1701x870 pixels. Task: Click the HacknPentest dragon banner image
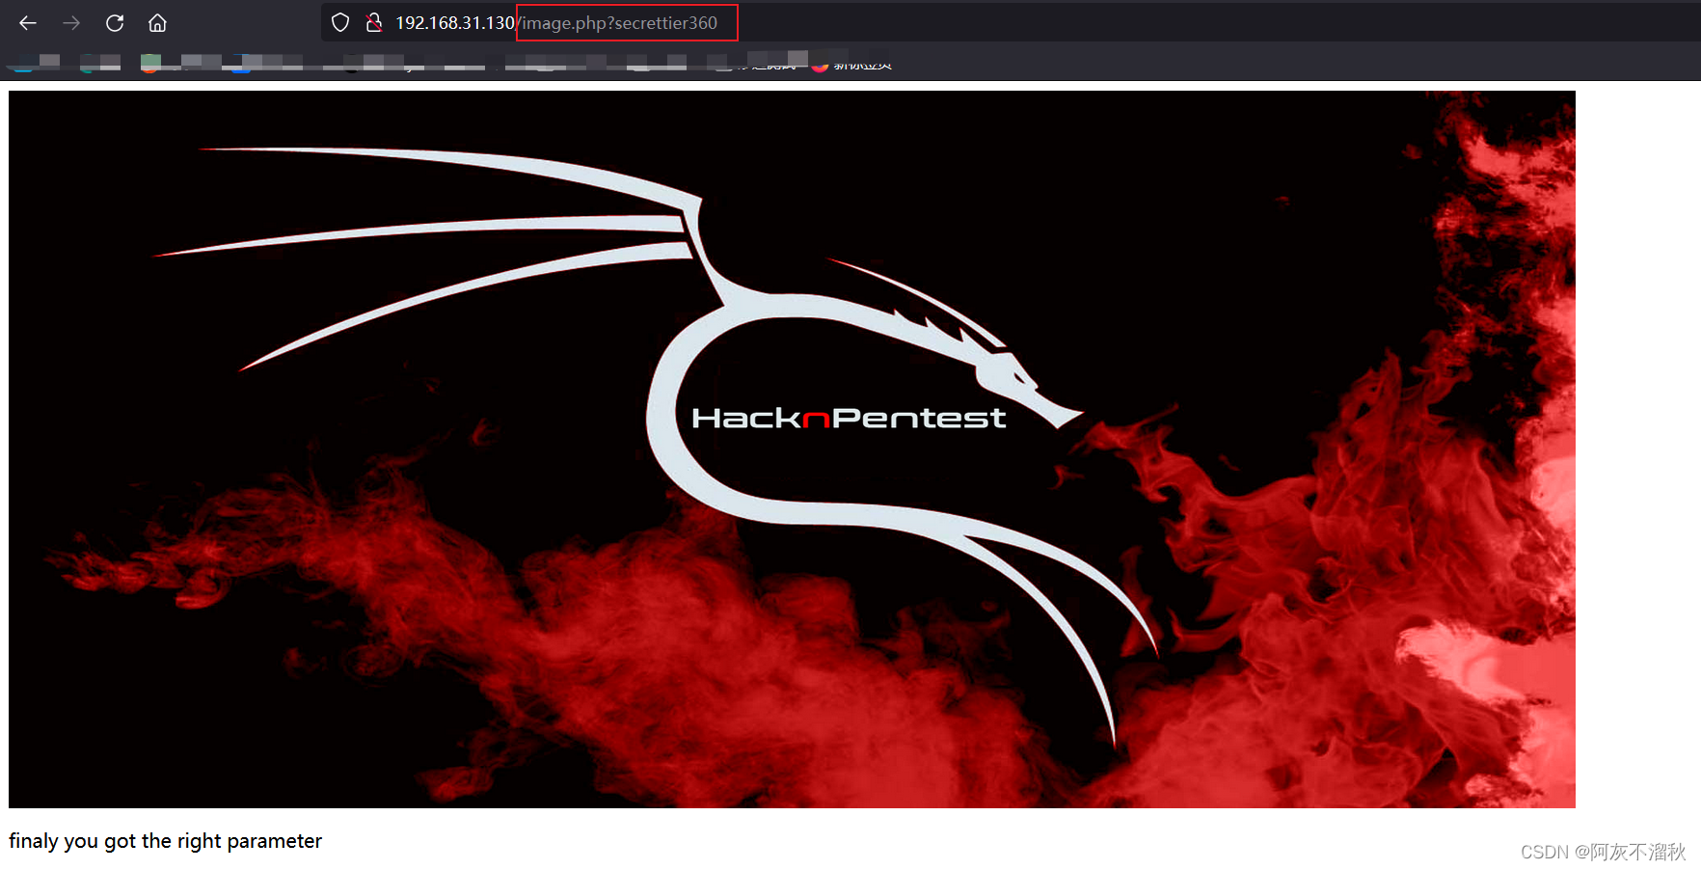[792, 449]
